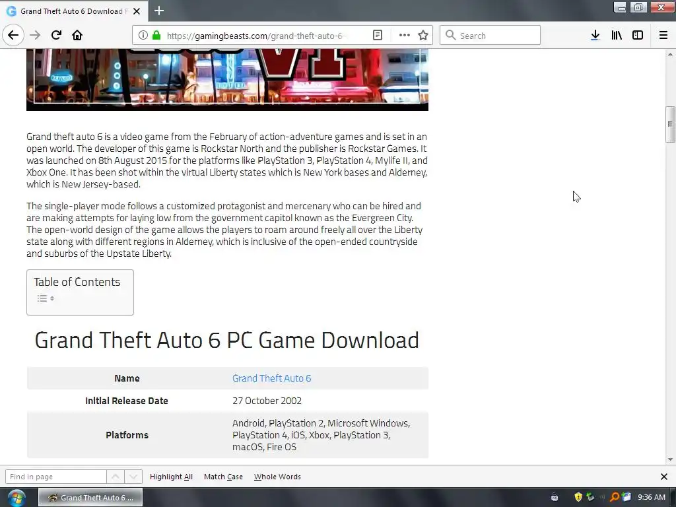676x507 pixels.
Task: Go back to the previous page
Action: pyautogui.click(x=13, y=35)
